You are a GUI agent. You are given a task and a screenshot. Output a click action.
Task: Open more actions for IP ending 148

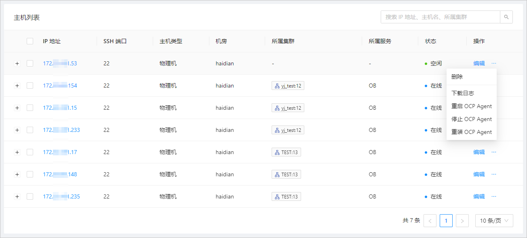(x=494, y=174)
